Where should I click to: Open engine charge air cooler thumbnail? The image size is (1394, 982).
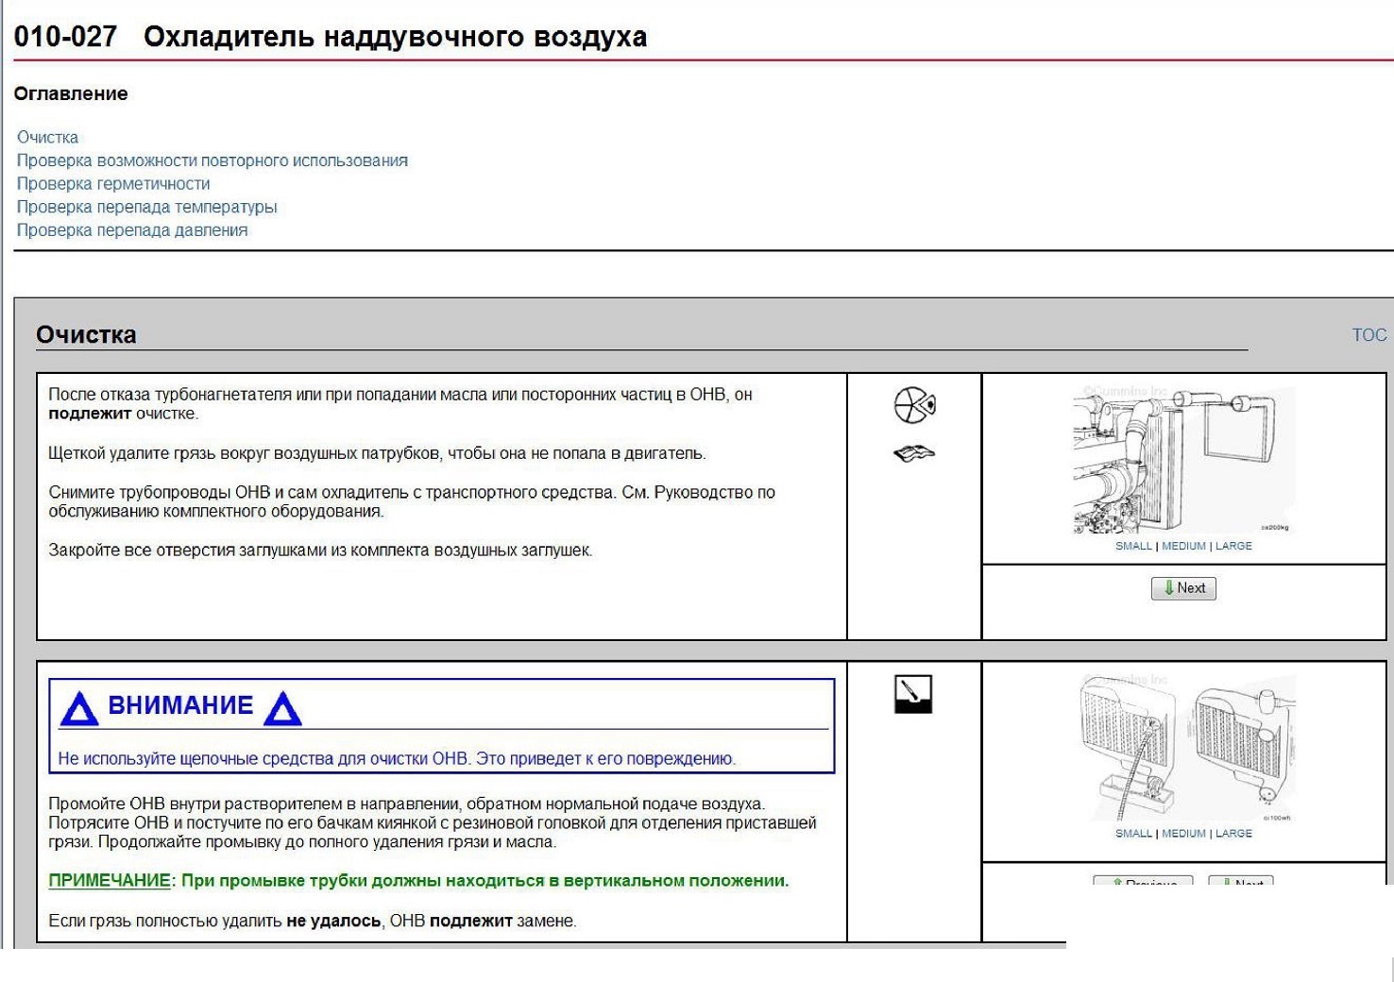coord(1183,460)
